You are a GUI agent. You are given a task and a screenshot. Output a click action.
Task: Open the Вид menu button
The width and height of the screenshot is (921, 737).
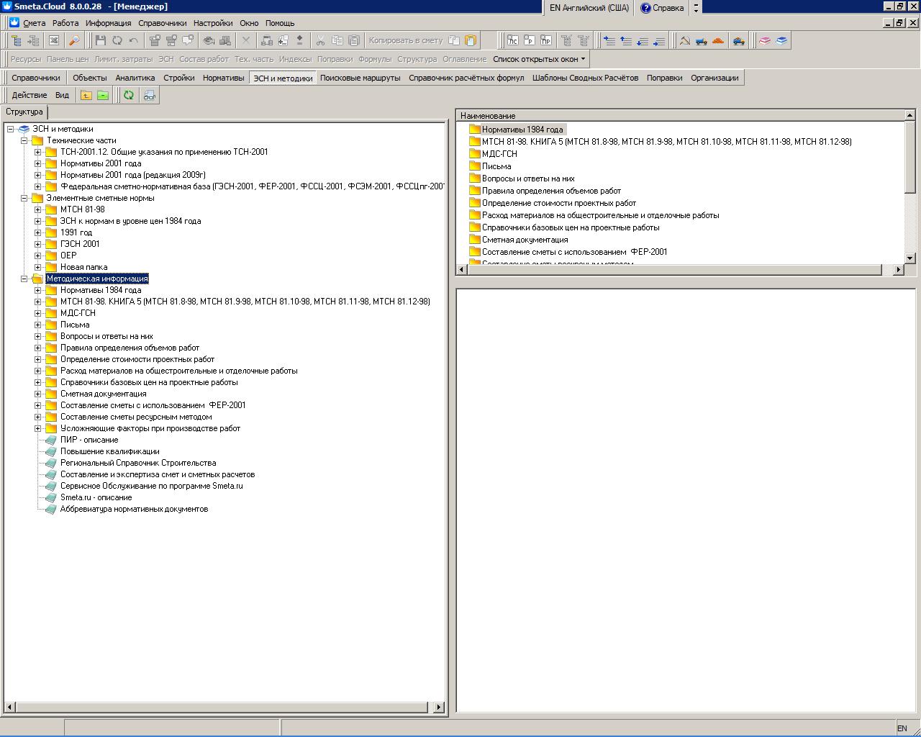[62, 95]
